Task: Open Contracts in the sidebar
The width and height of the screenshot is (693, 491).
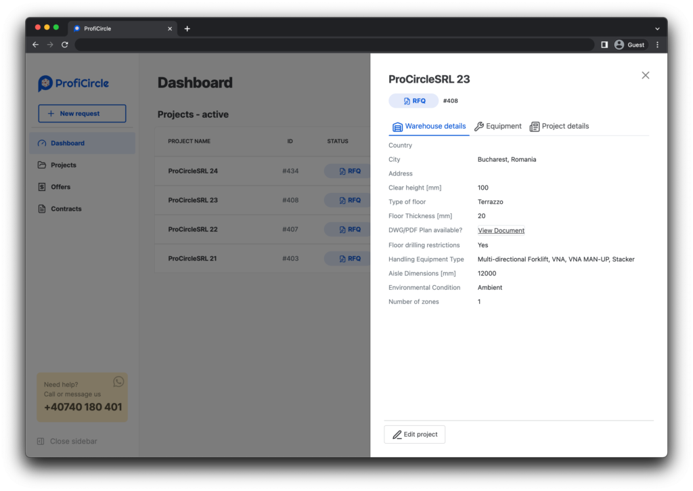Action: (83, 209)
